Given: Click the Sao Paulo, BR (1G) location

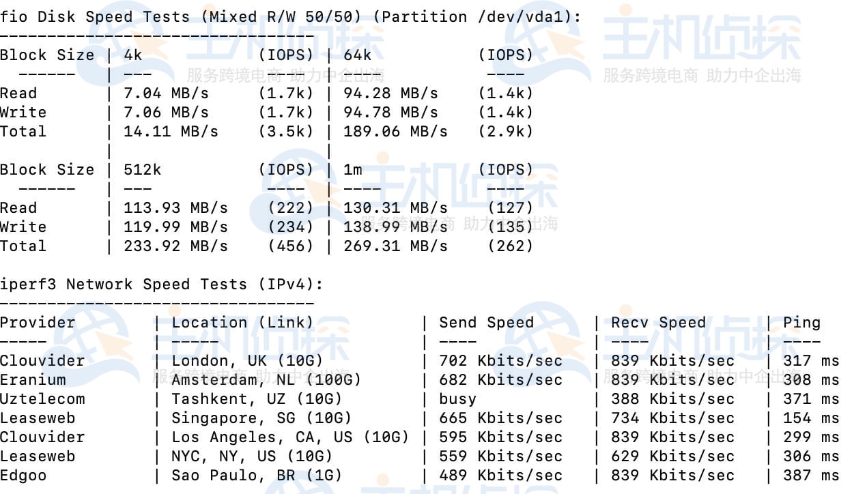Looking at the screenshot, I should tap(257, 476).
